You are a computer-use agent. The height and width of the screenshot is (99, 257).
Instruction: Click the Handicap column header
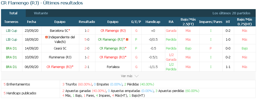click(x=153, y=22)
